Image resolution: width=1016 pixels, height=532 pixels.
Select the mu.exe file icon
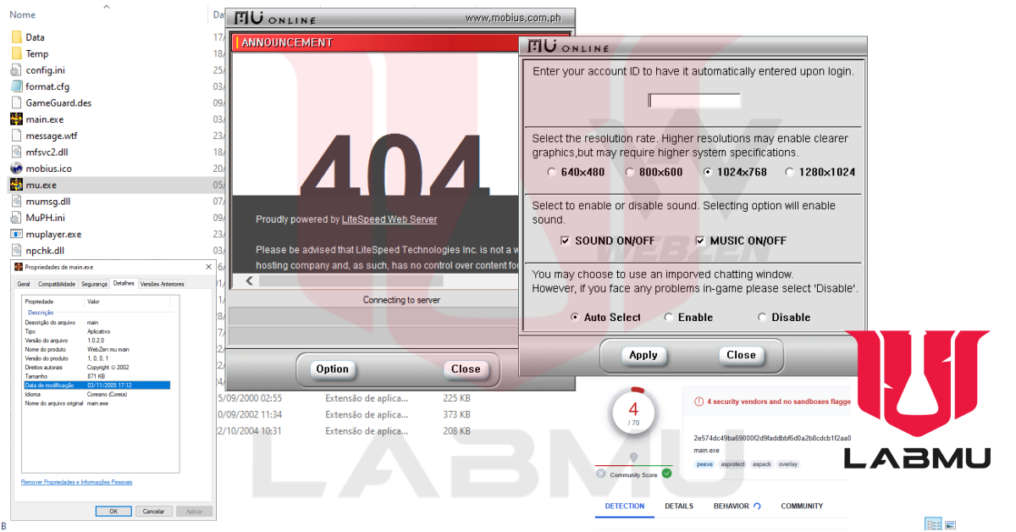[x=19, y=185]
